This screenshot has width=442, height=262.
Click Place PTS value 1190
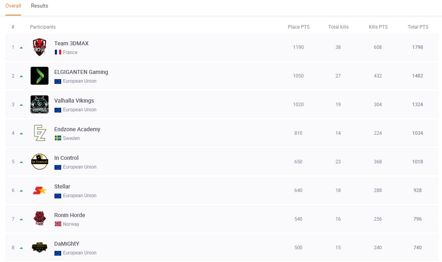coord(298,47)
